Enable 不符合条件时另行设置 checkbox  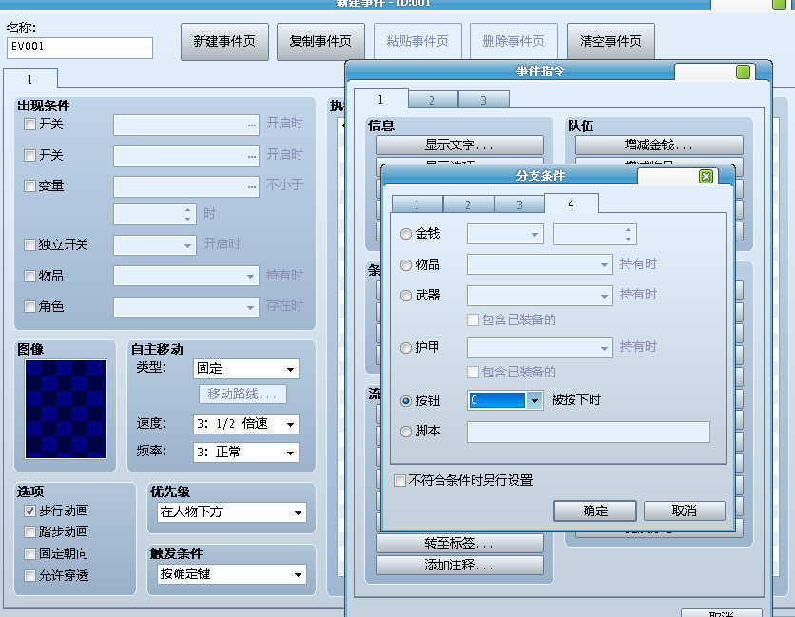pos(399,480)
